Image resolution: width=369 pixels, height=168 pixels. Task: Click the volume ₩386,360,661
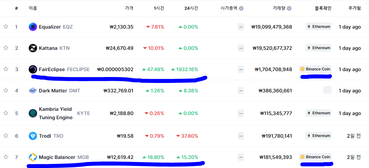point(275,91)
